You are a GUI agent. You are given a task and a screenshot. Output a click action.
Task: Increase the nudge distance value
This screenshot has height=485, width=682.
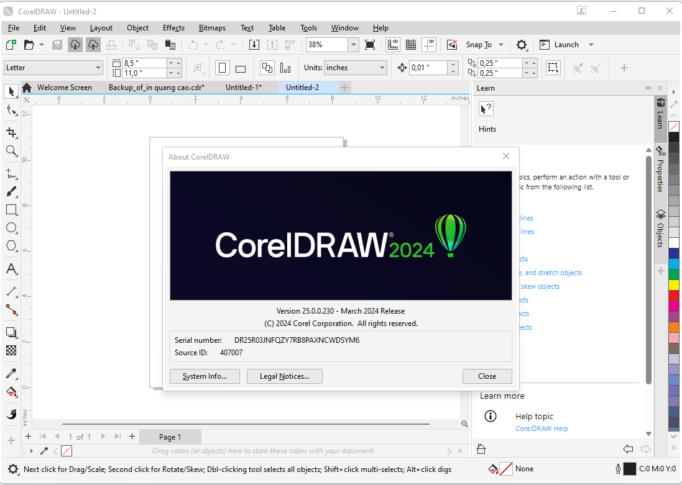[453, 65]
